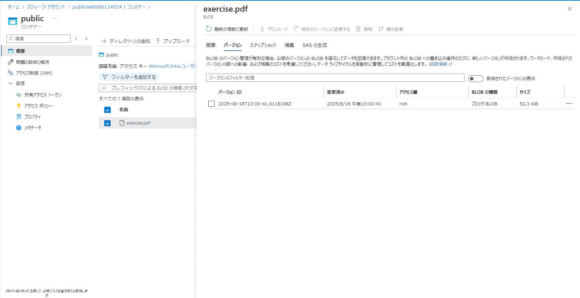Sort by BLOB の種類 column header
This screenshot has width=580, height=298.
tap(484, 92)
